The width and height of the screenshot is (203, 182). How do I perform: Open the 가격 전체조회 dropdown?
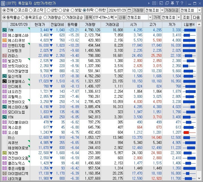click(x=179, y=17)
